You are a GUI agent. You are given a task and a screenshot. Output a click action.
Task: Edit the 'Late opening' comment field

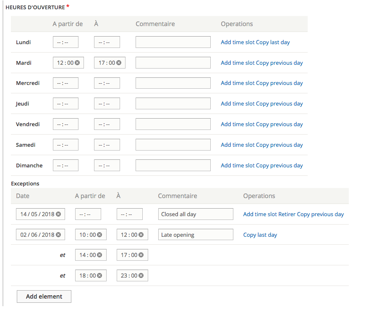(x=196, y=235)
